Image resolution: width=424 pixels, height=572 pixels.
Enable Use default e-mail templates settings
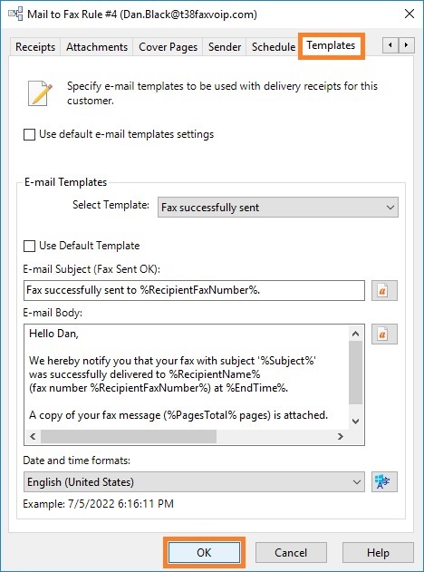coord(30,134)
